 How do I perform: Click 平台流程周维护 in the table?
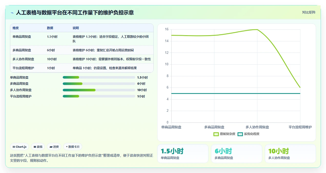click(23, 68)
